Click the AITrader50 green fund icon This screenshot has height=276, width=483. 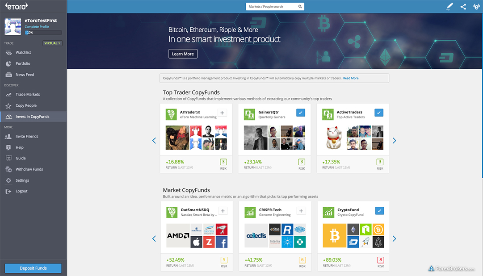click(x=171, y=115)
